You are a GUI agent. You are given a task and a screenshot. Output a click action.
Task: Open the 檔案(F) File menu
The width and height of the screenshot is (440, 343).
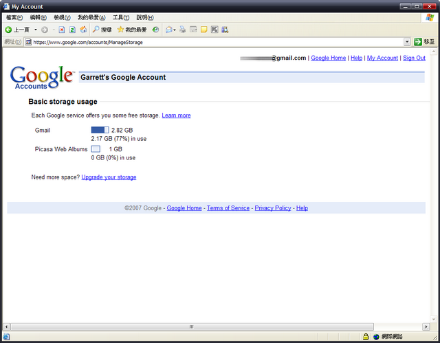[x=14, y=17]
